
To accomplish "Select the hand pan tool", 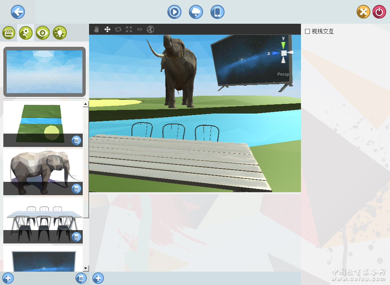I will click(96, 29).
